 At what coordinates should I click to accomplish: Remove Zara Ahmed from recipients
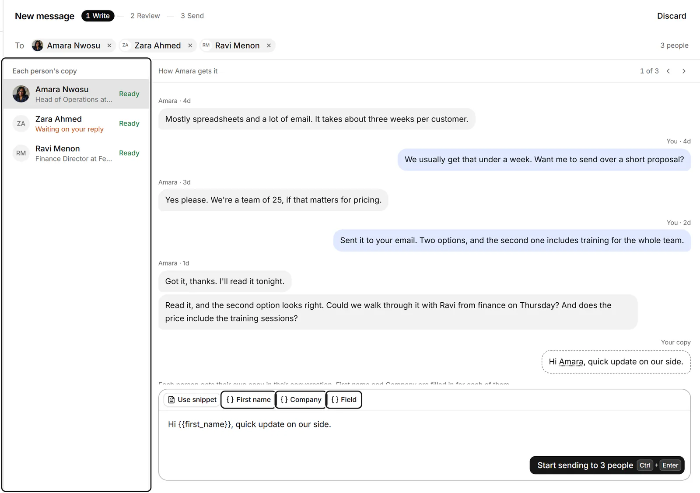(x=190, y=45)
